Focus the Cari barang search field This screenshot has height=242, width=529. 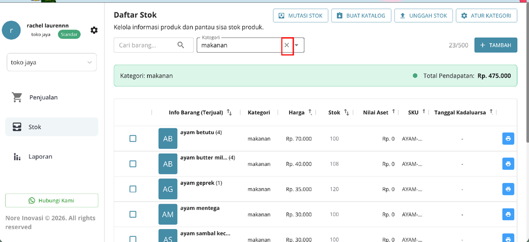(146, 45)
